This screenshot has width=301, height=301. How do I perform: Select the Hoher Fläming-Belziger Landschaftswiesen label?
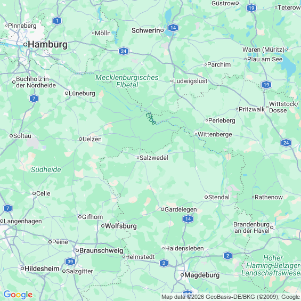point(271,265)
